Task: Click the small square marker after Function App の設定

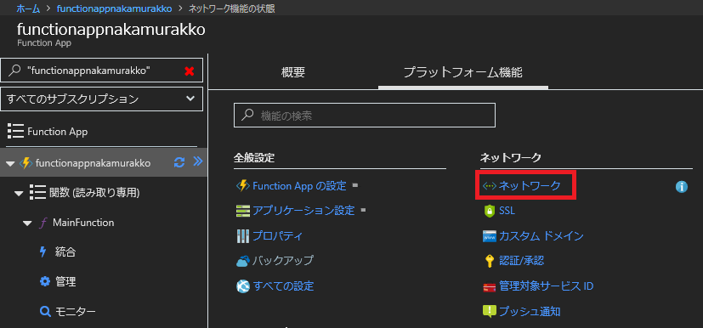Action: coord(355,184)
